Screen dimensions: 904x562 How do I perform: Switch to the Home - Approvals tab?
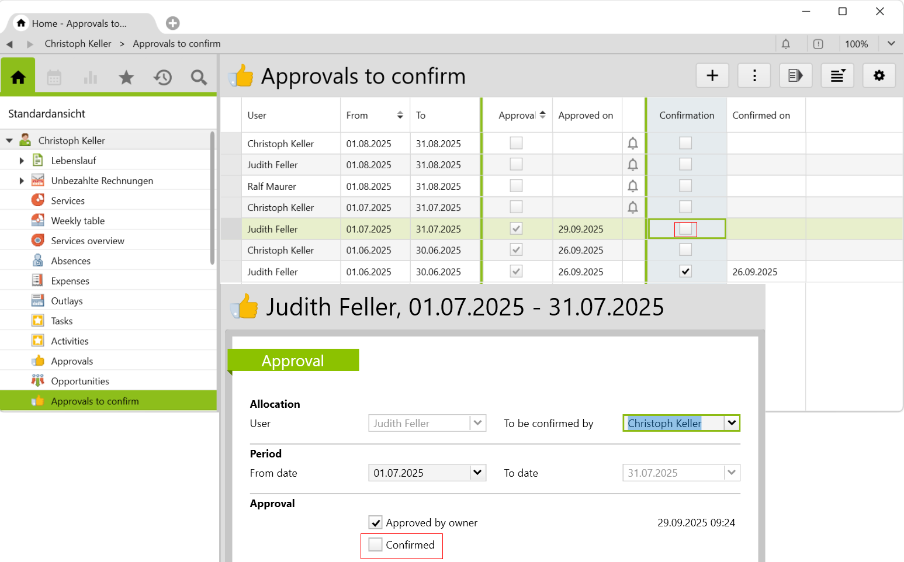79,23
